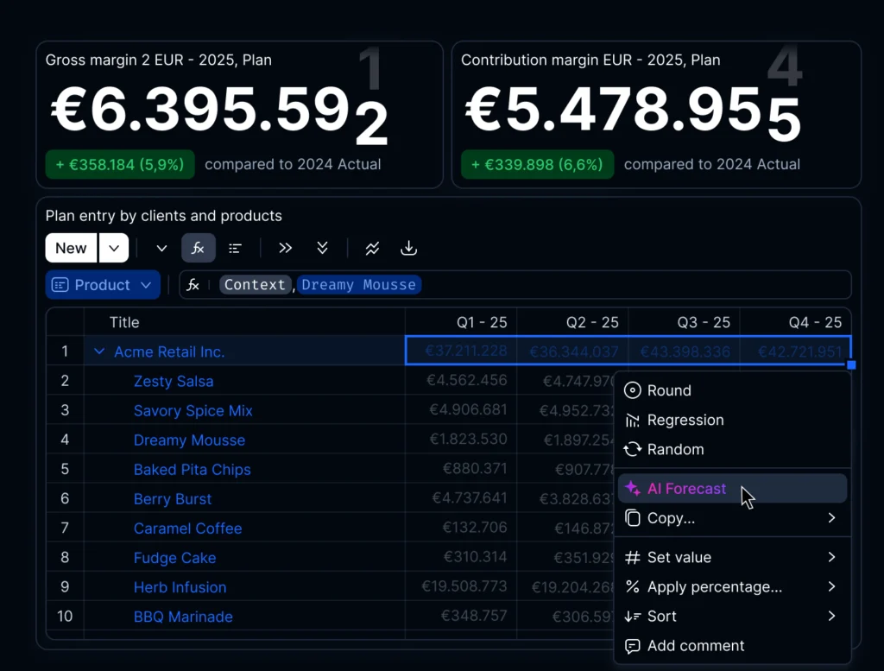884x671 pixels.
Task: Click the Random refresh icon in the menu
Action: pos(631,449)
